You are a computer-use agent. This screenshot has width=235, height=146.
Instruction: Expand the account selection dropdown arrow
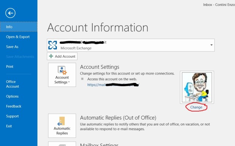(x=211, y=45)
